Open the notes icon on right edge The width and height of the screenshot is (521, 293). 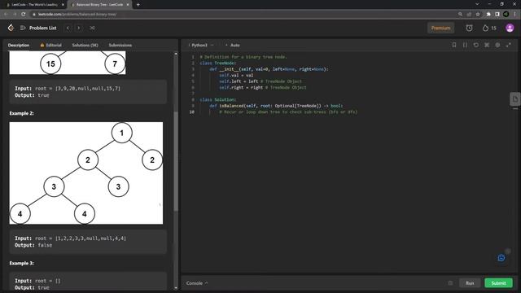515,99
